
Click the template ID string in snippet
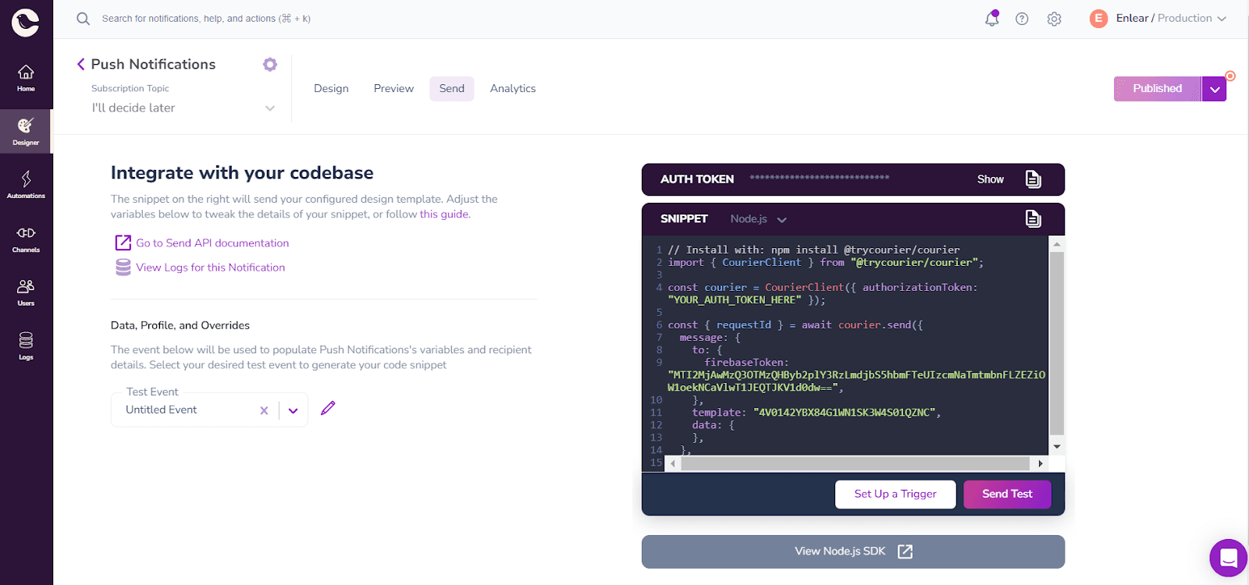(843, 413)
